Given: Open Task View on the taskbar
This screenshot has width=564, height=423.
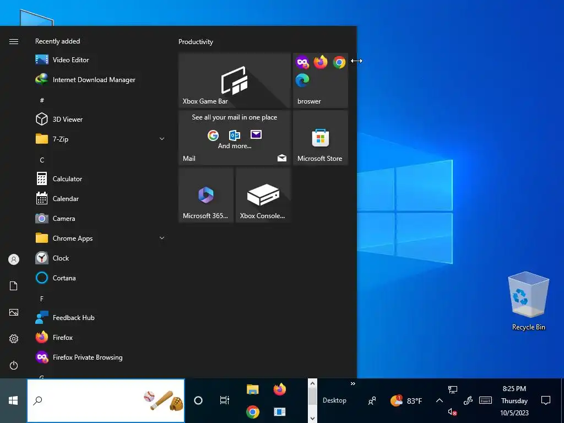Looking at the screenshot, I should (x=225, y=400).
